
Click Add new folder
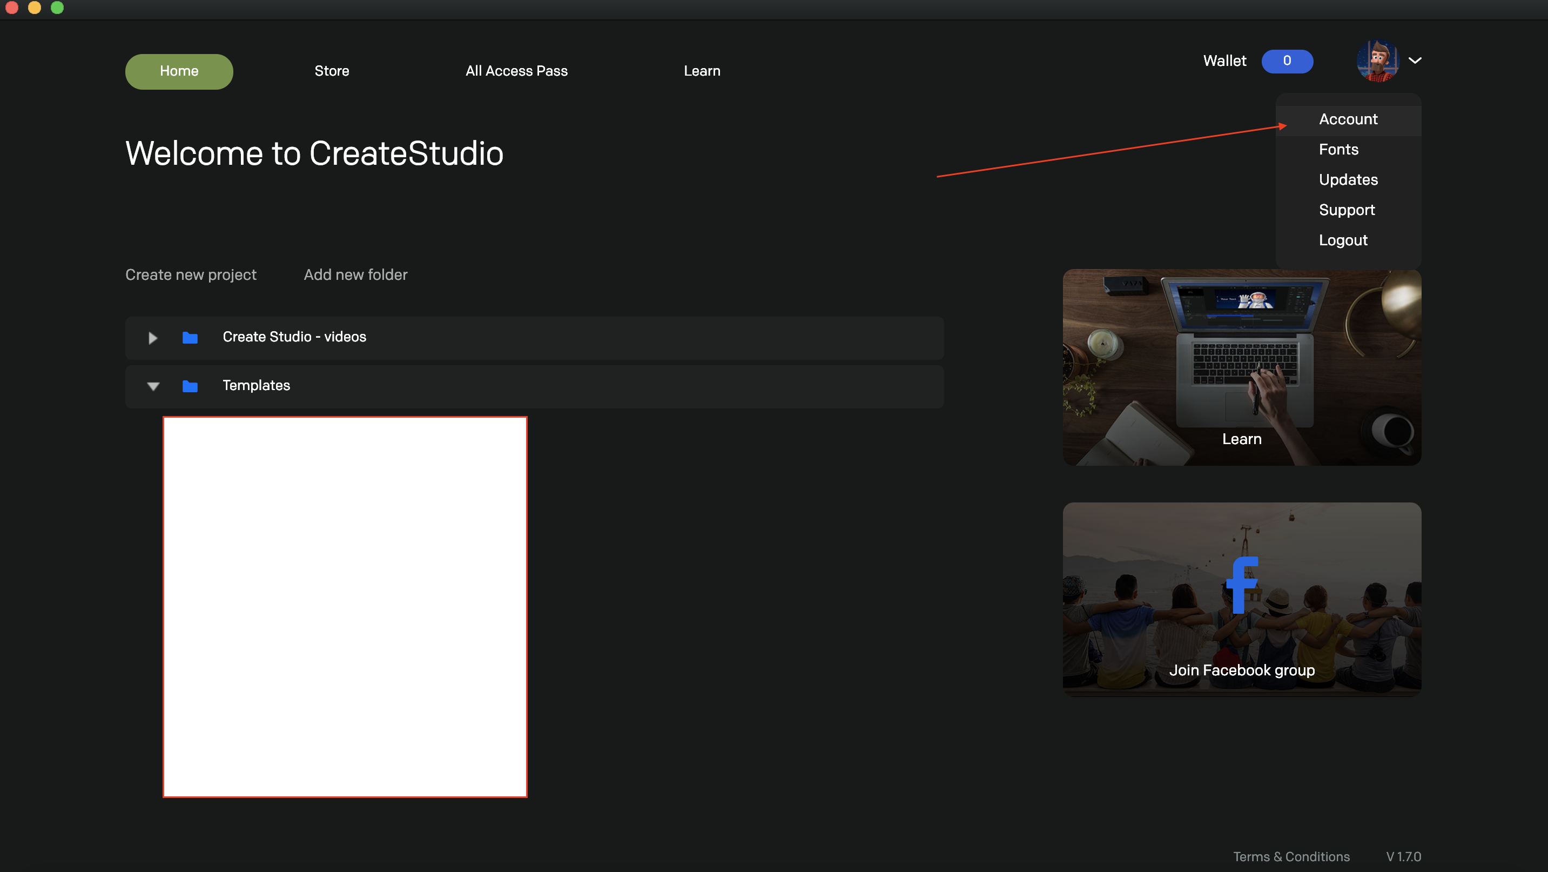(355, 274)
